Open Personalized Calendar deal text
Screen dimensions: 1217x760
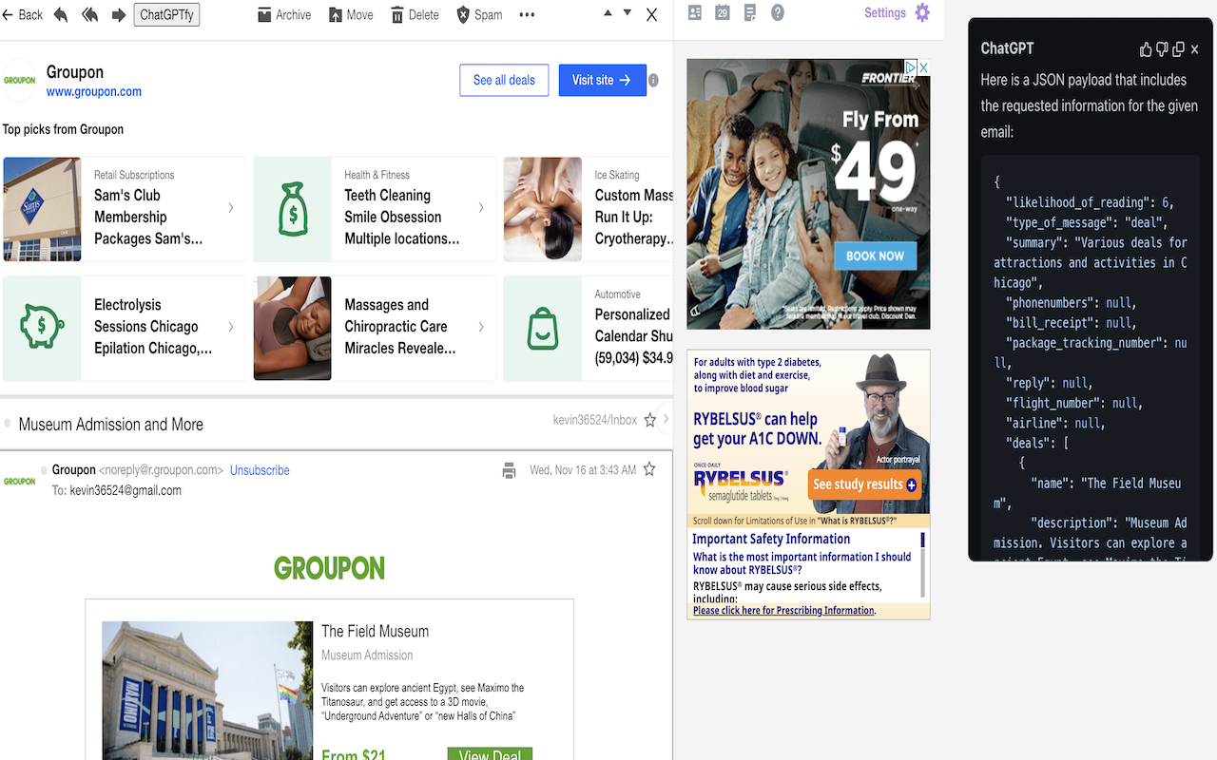[633, 336]
